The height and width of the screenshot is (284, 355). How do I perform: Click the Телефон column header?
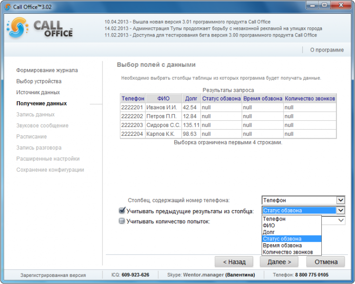[133, 98]
